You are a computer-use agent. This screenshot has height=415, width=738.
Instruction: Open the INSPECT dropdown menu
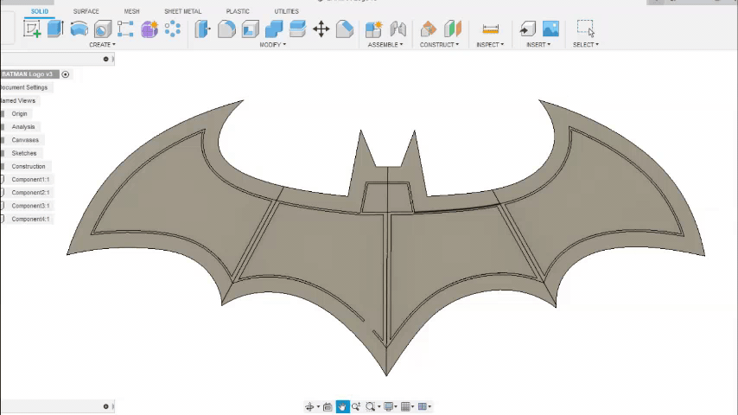(490, 45)
